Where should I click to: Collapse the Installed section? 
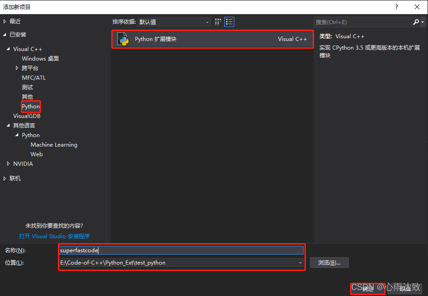[x=5, y=34]
